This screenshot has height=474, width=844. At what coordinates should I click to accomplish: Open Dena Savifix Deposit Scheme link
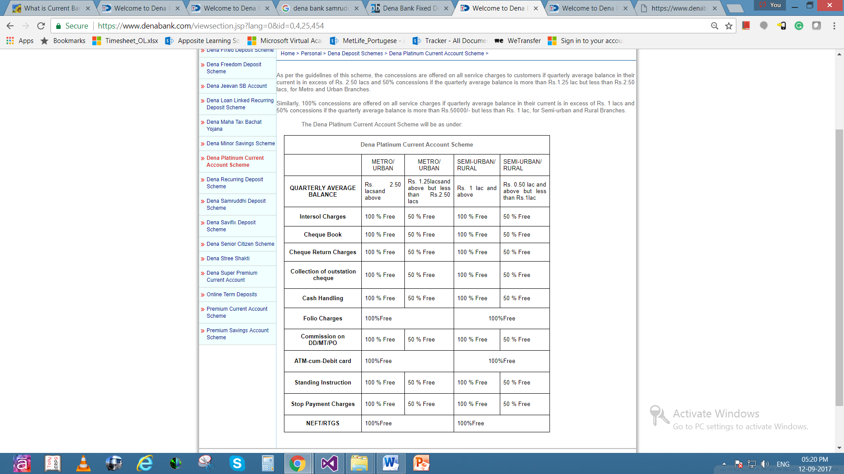(231, 226)
